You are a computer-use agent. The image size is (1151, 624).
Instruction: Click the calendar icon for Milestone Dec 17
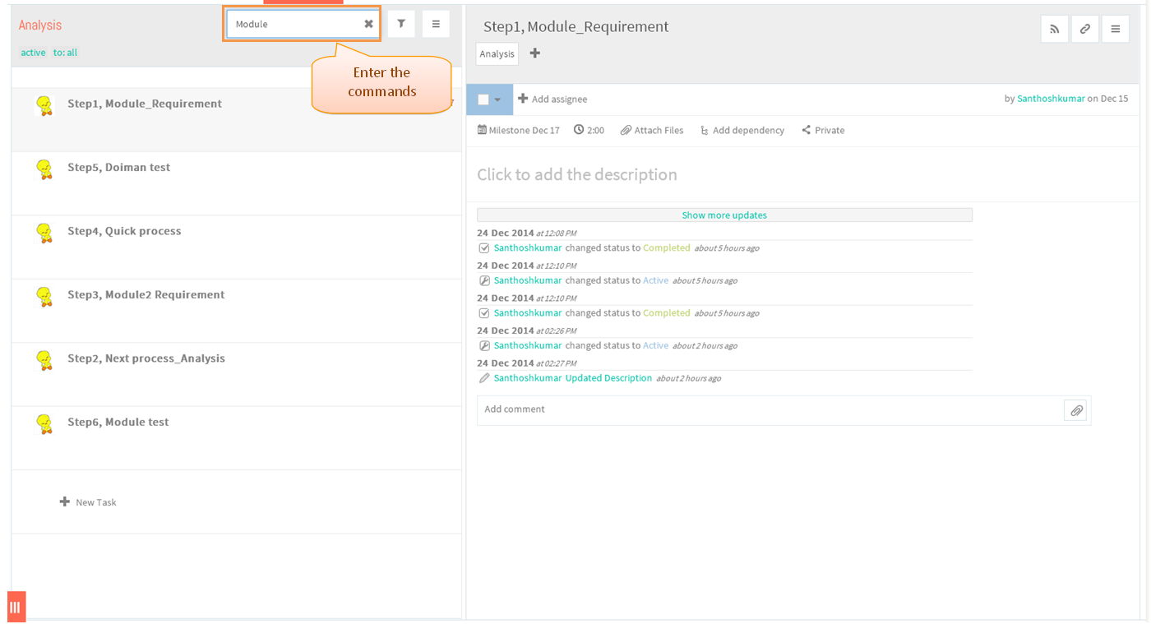[482, 130]
